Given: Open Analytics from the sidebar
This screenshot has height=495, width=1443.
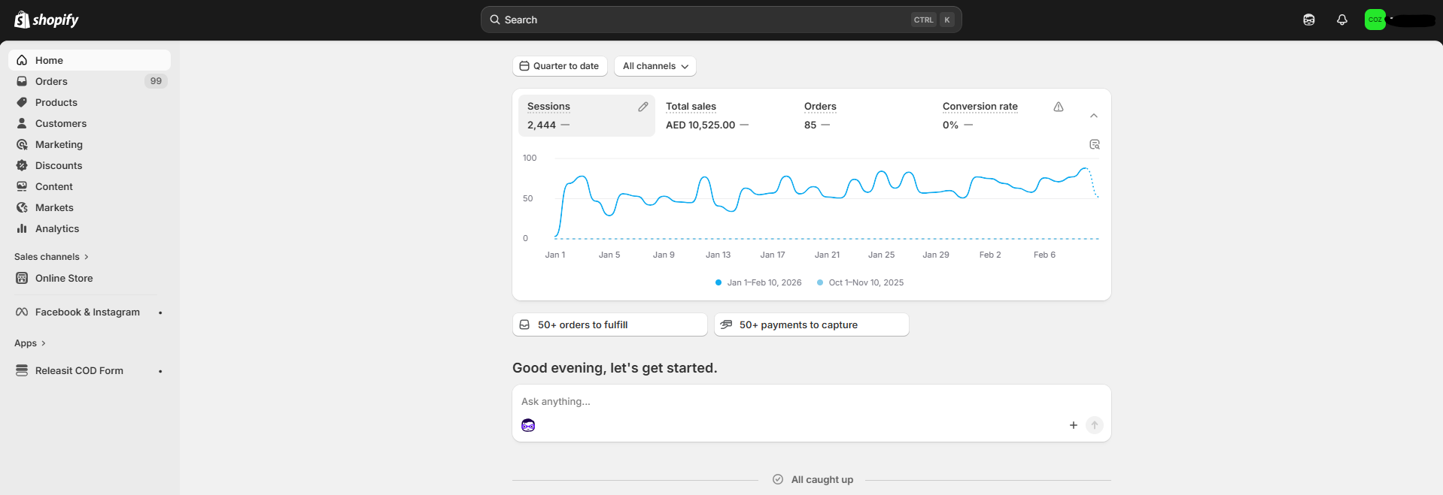Looking at the screenshot, I should (x=57, y=228).
